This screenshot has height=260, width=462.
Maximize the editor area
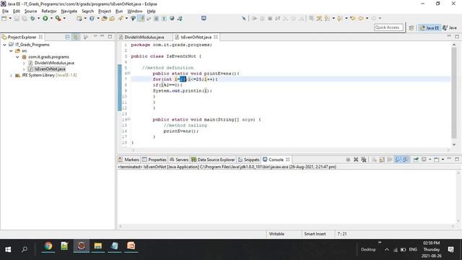(x=457, y=37)
